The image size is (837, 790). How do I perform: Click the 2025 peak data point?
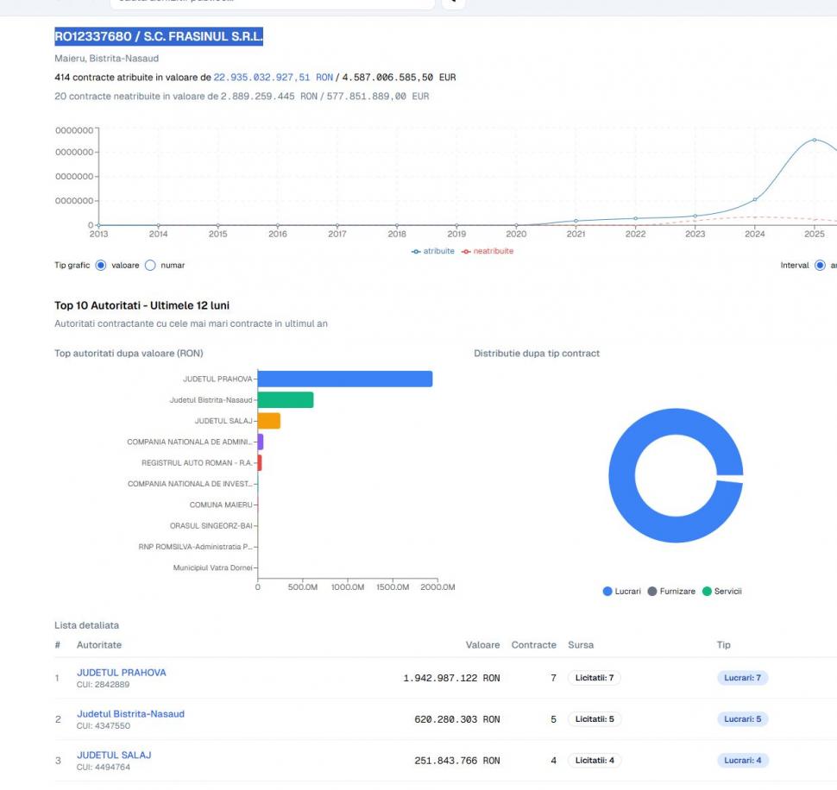coord(814,140)
